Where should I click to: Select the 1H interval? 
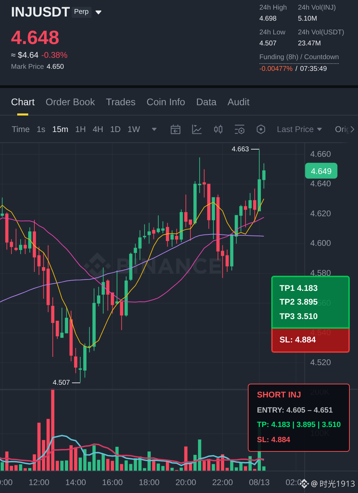81,129
